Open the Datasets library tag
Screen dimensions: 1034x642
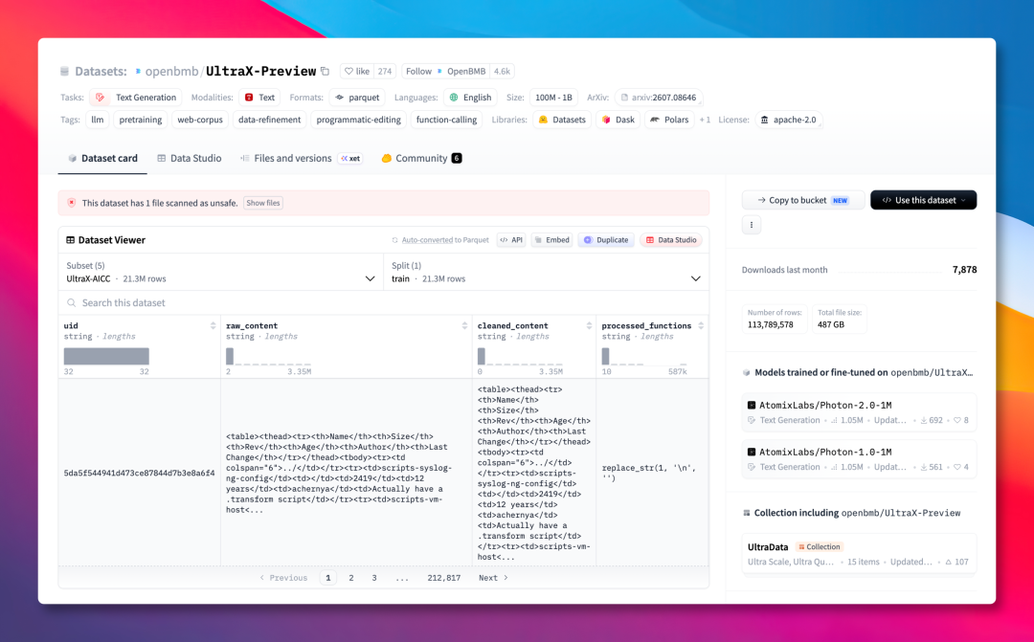click(563, 120)
